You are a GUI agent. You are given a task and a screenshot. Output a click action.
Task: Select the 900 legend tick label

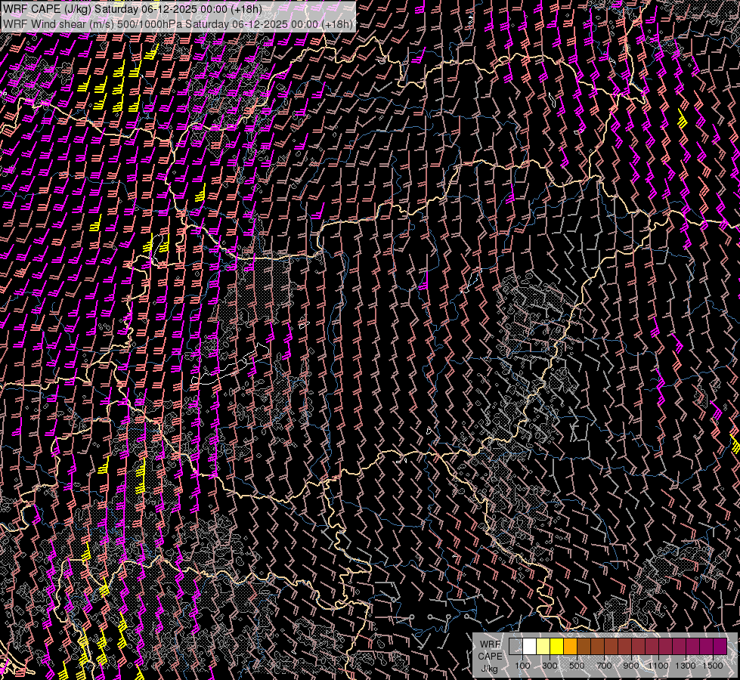tap(631, 666)
